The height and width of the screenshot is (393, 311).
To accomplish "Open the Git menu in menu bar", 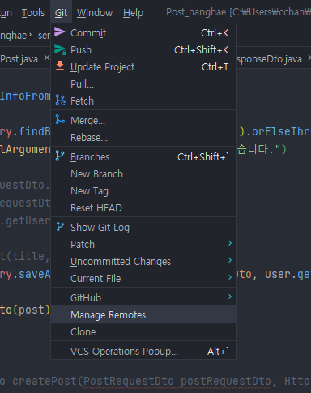I will [61, 13].
